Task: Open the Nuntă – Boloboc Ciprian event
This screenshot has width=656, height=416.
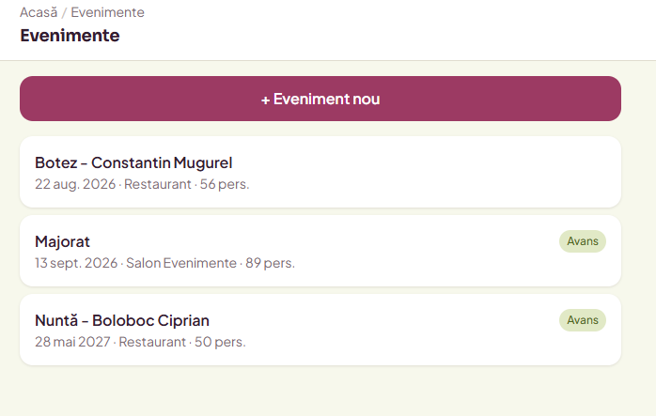Action: click(x=320, y=330)
